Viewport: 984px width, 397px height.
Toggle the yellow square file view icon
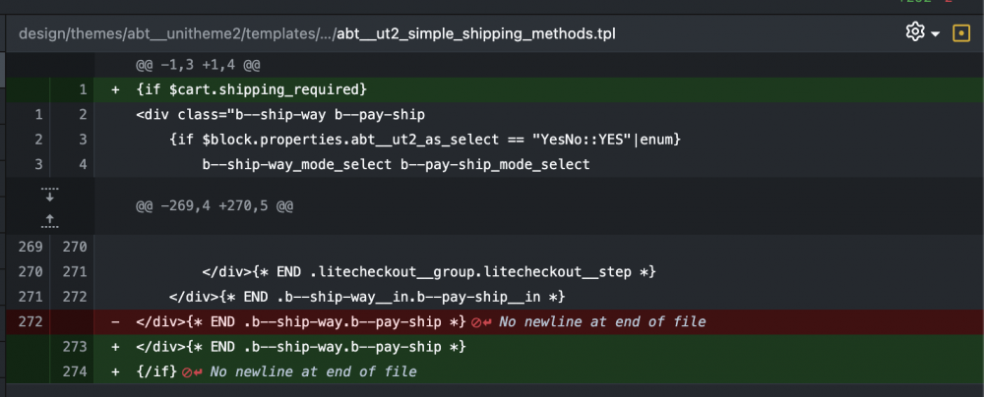[x=960, y=32]
